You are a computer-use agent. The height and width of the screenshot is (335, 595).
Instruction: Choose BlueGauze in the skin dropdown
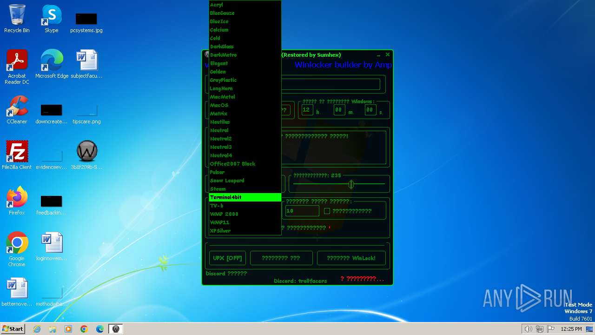245,13
